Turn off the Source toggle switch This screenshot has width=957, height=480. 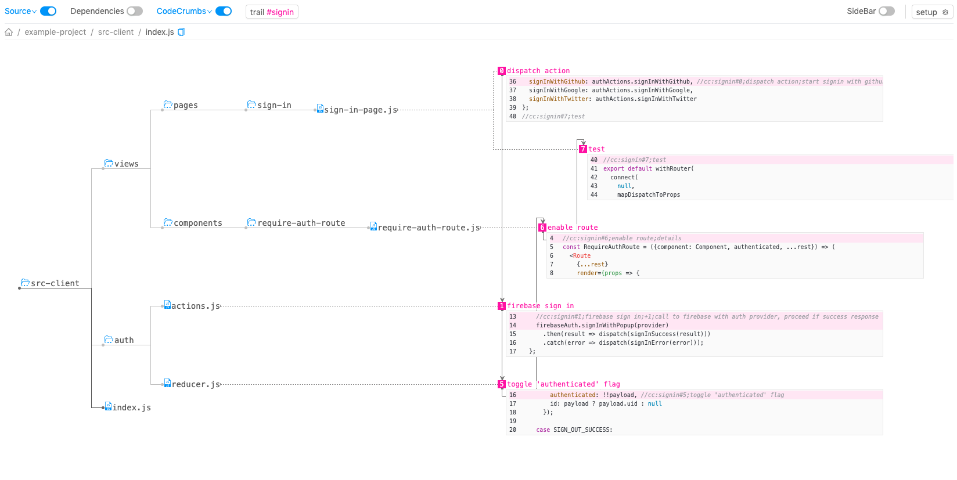pyautogui.click(x=48, y=11)
